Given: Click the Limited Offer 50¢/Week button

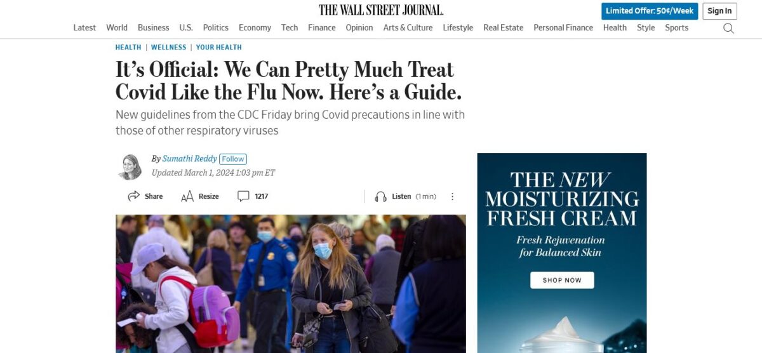Looking at the screenshot, I should [x=649, y=11].
